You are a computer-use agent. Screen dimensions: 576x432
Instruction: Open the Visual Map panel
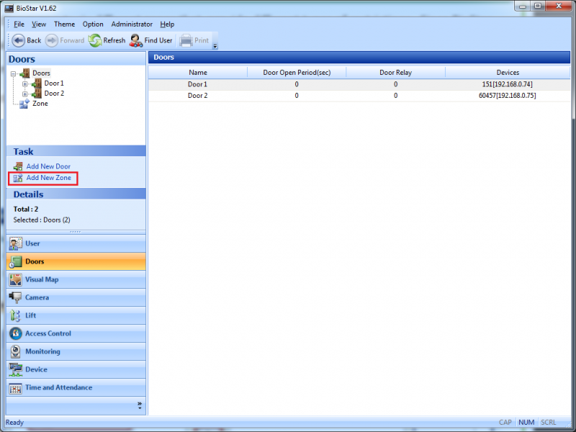click(42, 279)
